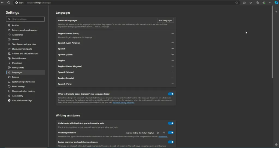Open the Microsoft Privacy Statement link
This screenshot has height=148, width=279.
point(123,102)
